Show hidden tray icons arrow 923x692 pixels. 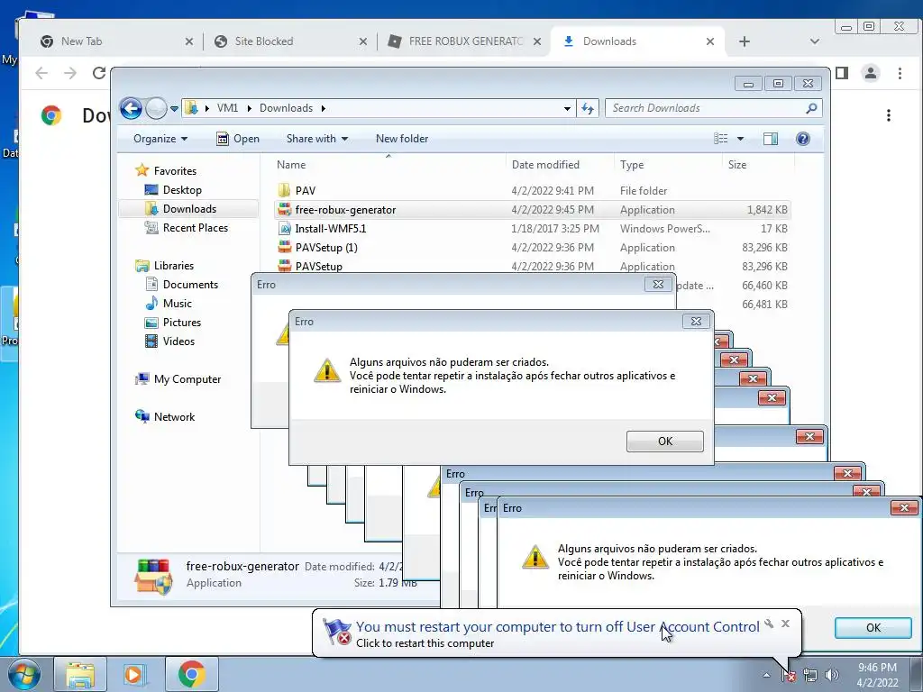766,675
